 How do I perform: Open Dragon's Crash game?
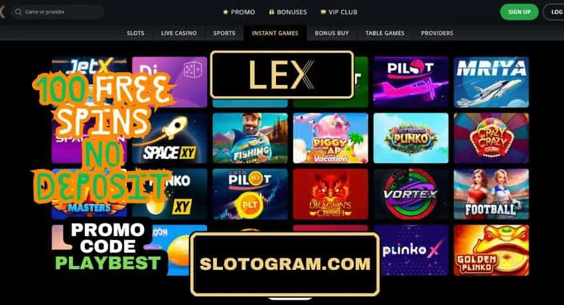tap(330, 194)
